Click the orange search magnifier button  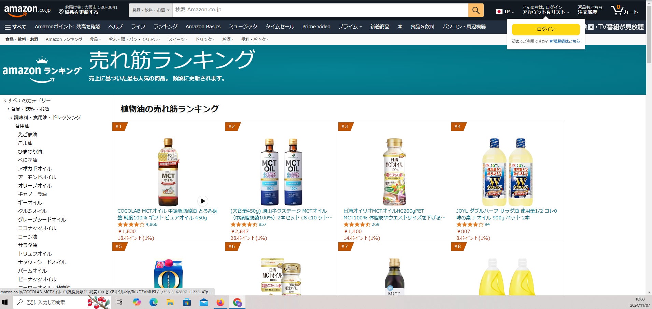pyautogui.click(x=476, y=10)
